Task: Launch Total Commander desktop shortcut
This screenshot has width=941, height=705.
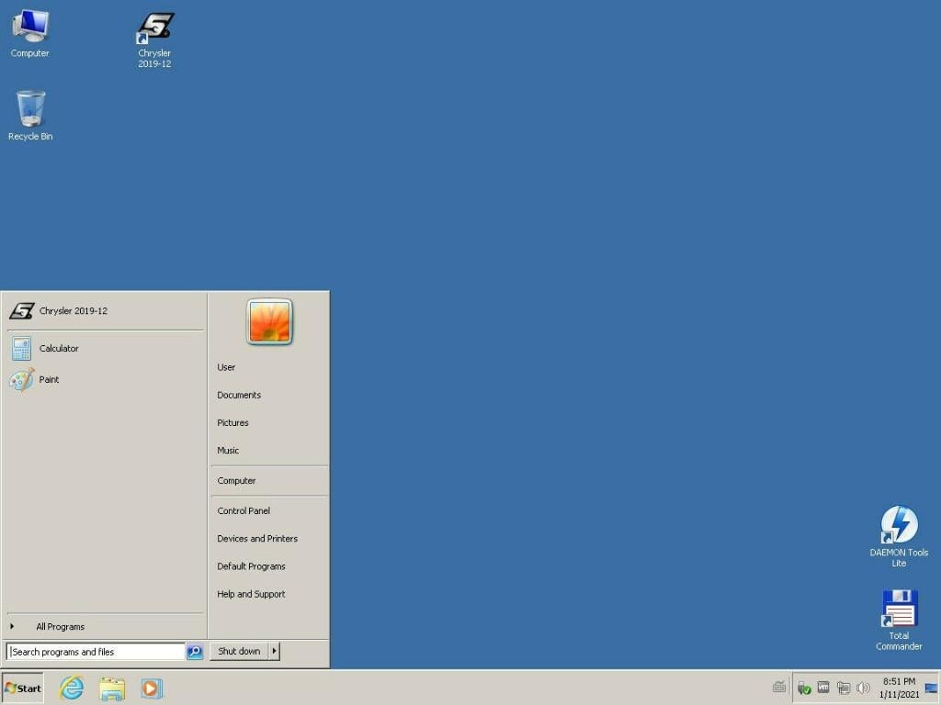Action: point(898,617)
